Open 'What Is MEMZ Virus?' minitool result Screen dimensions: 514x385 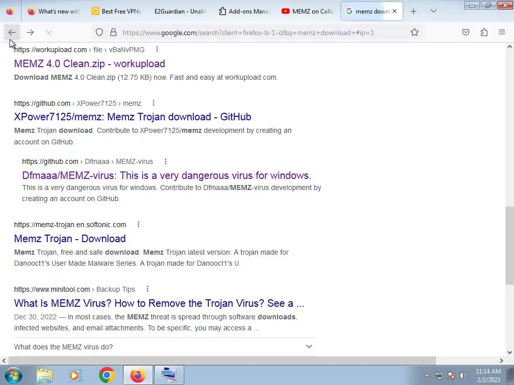tap(159, 303)
